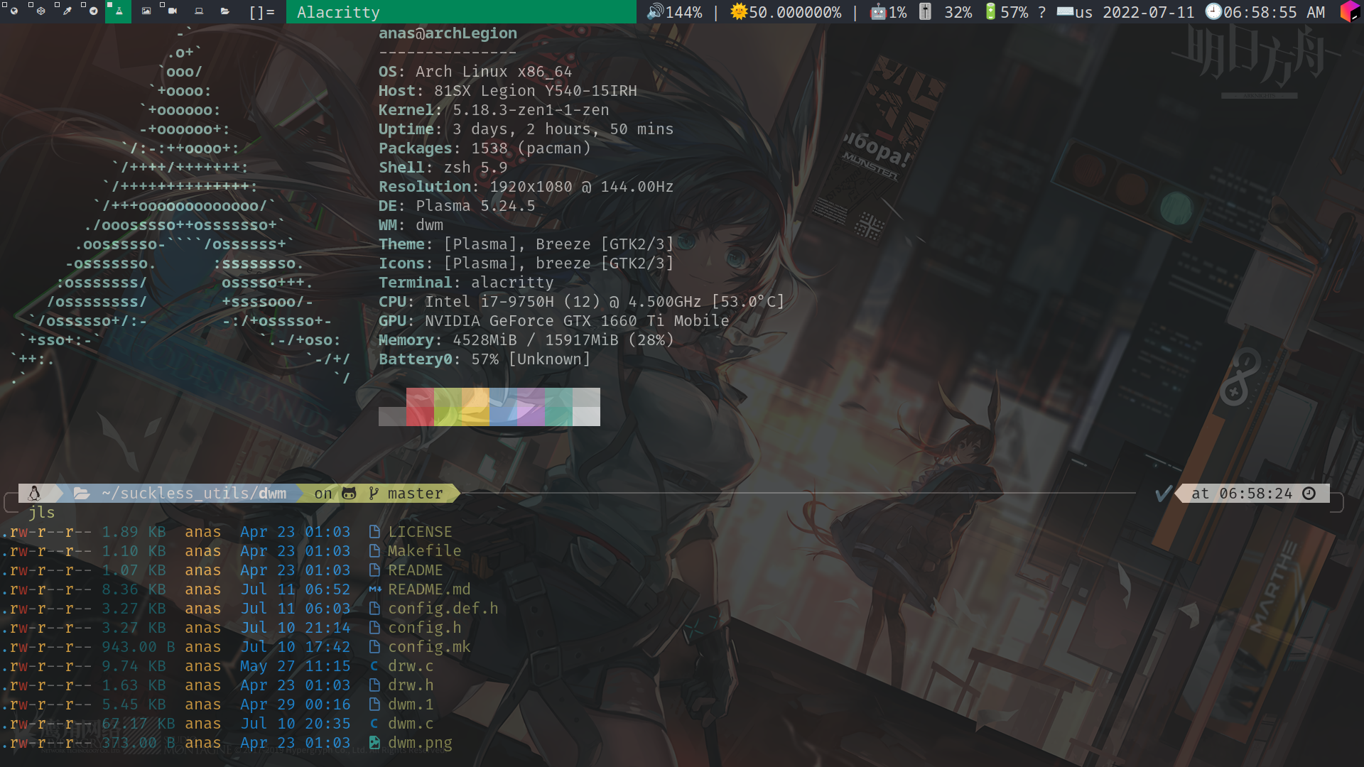Click the speaker volume 144% indicator

pyautogui.click(x=674, y=12)
